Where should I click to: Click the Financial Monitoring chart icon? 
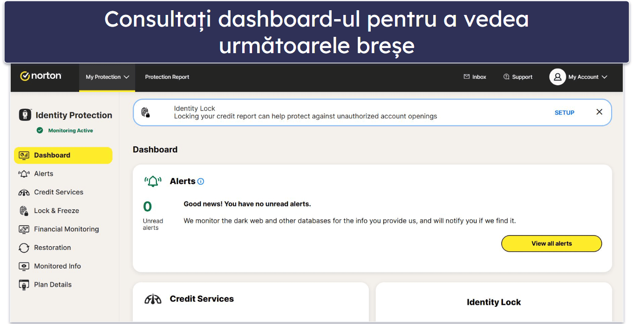pyautogui.click(x=24, y=229)
